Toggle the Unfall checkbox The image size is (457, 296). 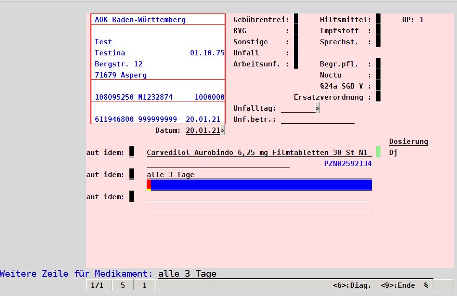click(x=296, y=52)
